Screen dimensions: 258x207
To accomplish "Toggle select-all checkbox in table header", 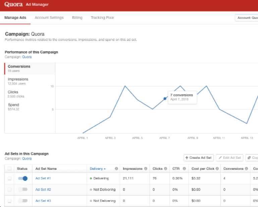I will [9, 168].
